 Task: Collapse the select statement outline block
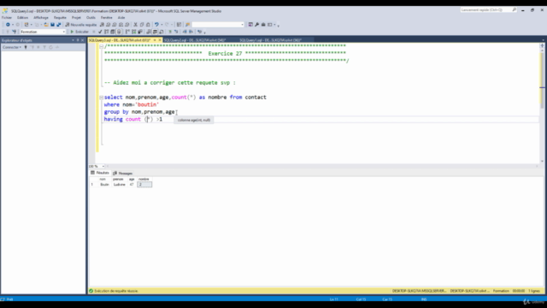pos(101,98)
